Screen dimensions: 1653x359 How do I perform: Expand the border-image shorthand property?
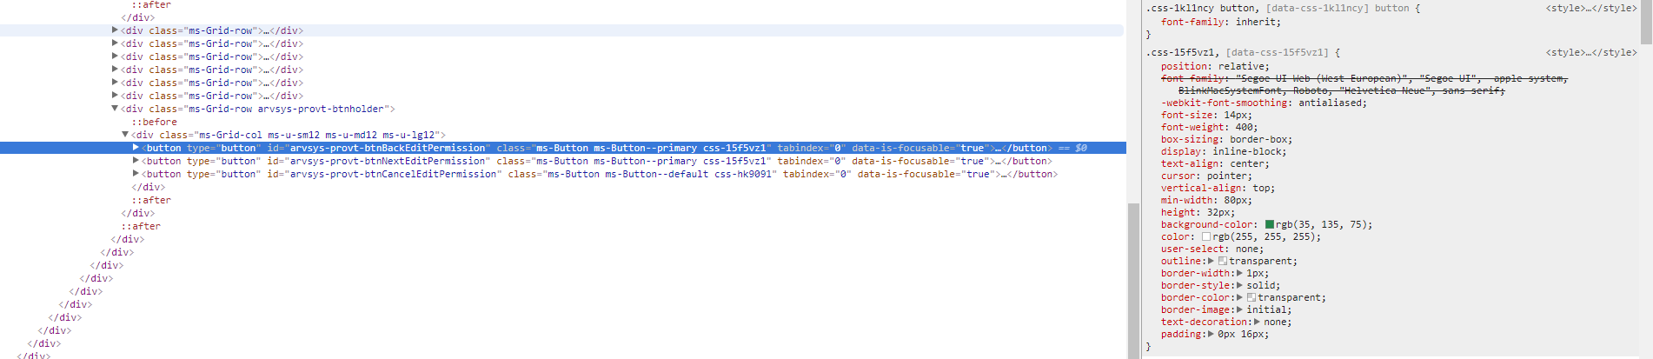click(x=1239, y=309)
